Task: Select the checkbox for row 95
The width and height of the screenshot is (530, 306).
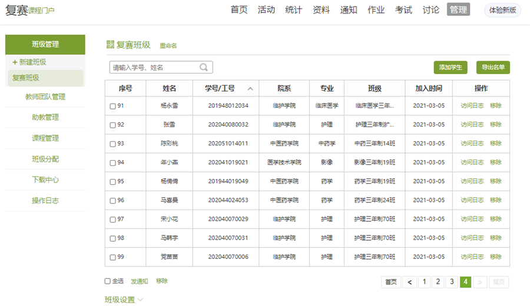Action: [x=113, y=181]
